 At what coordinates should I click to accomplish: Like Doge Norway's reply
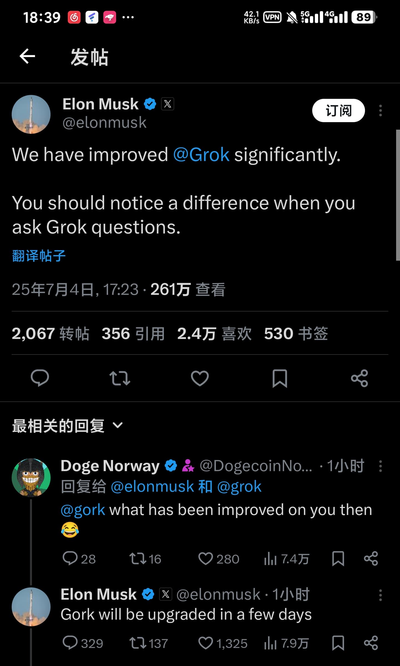pos(219,559)
